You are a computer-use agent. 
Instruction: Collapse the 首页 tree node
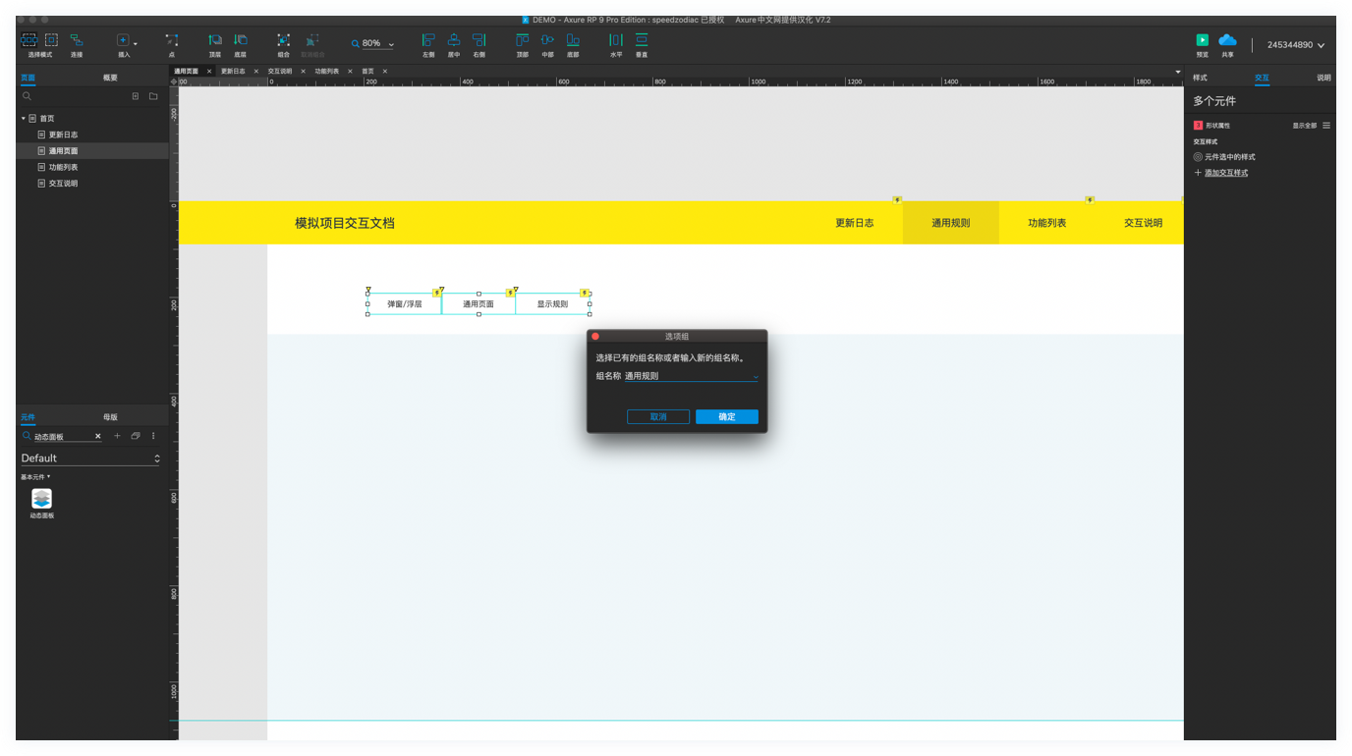pyautogui.click(x=24, y=119)
